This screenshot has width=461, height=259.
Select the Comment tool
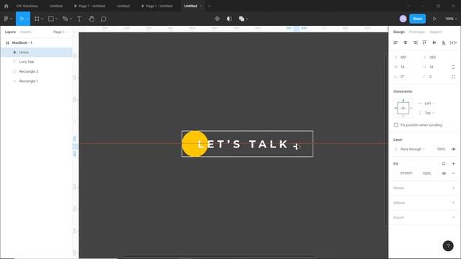104,19
